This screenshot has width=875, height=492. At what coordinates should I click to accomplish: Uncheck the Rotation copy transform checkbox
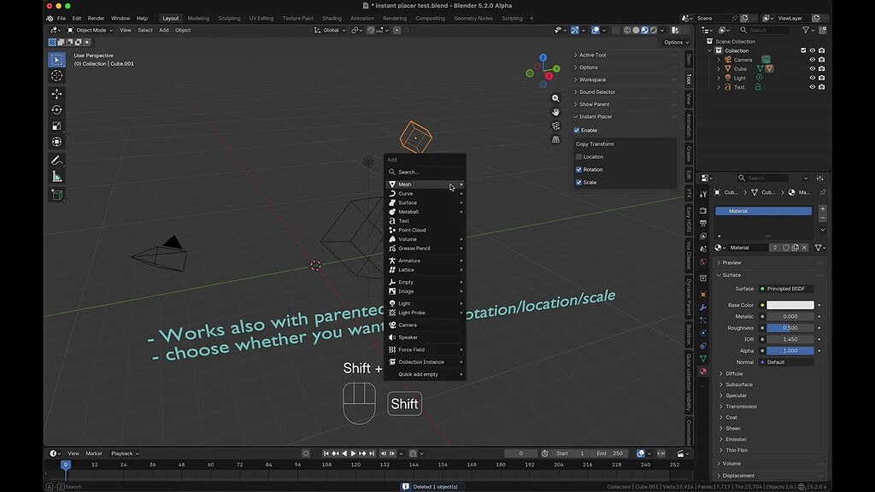point(578,170)
